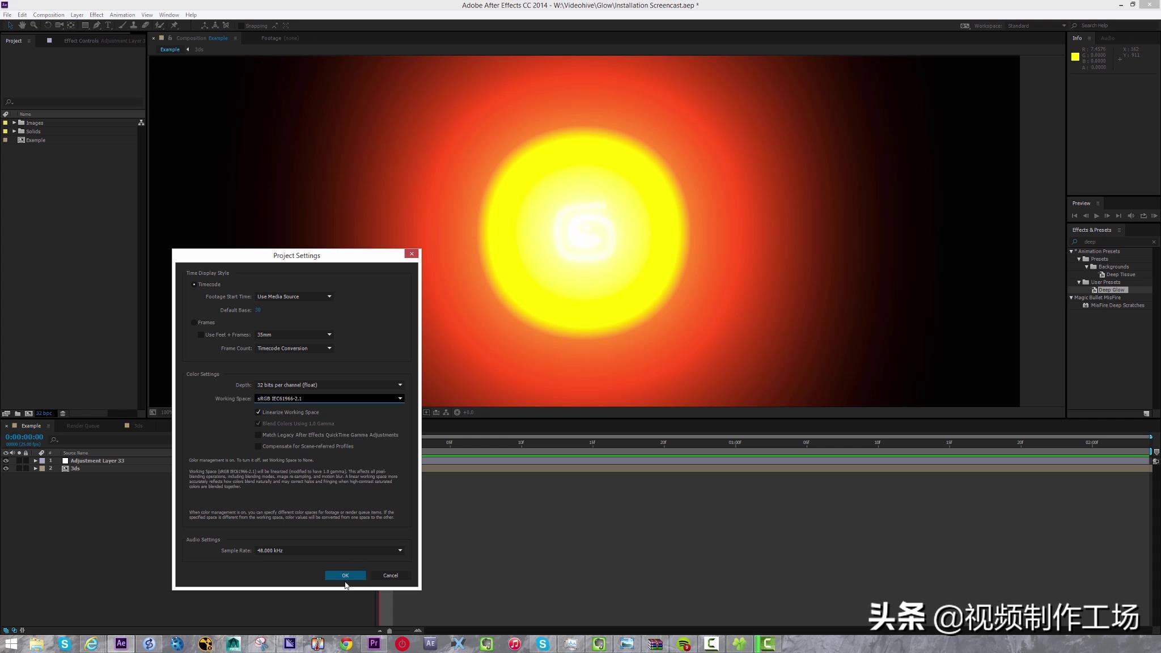Select the Clone Stamp tool

pos(134,25)
